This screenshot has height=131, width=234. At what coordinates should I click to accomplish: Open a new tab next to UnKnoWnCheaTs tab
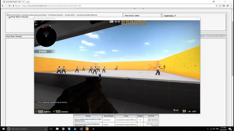28,2
